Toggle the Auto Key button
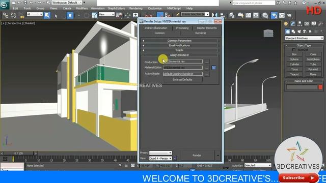Viewport: 326px width, 183px height. point(237,166)
